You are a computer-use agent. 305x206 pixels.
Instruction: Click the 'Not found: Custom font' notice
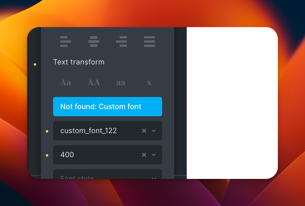point(108,107)
